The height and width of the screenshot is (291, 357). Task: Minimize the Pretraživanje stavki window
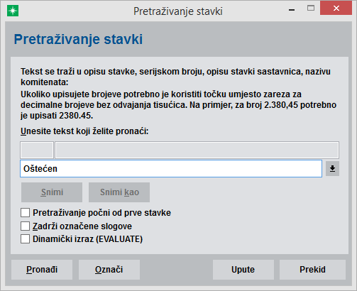click(x=292, y=10)
